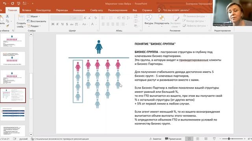The height and width of the screenshot is (141, 252).
Task: Click the Cut scissors icon
Action: 7,16
